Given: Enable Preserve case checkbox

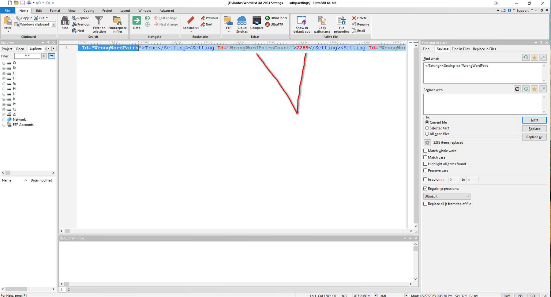Looking at the screenshot, I should [425, 171].
